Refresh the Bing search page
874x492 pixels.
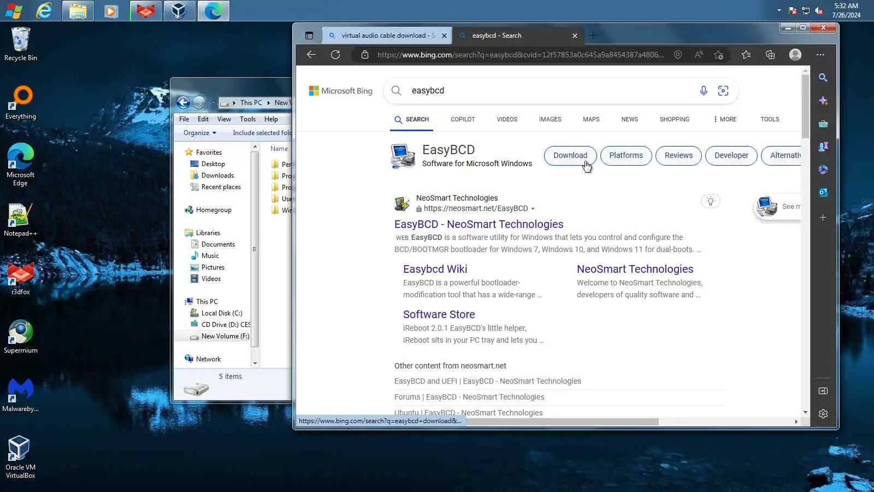[x=335, y=55]
